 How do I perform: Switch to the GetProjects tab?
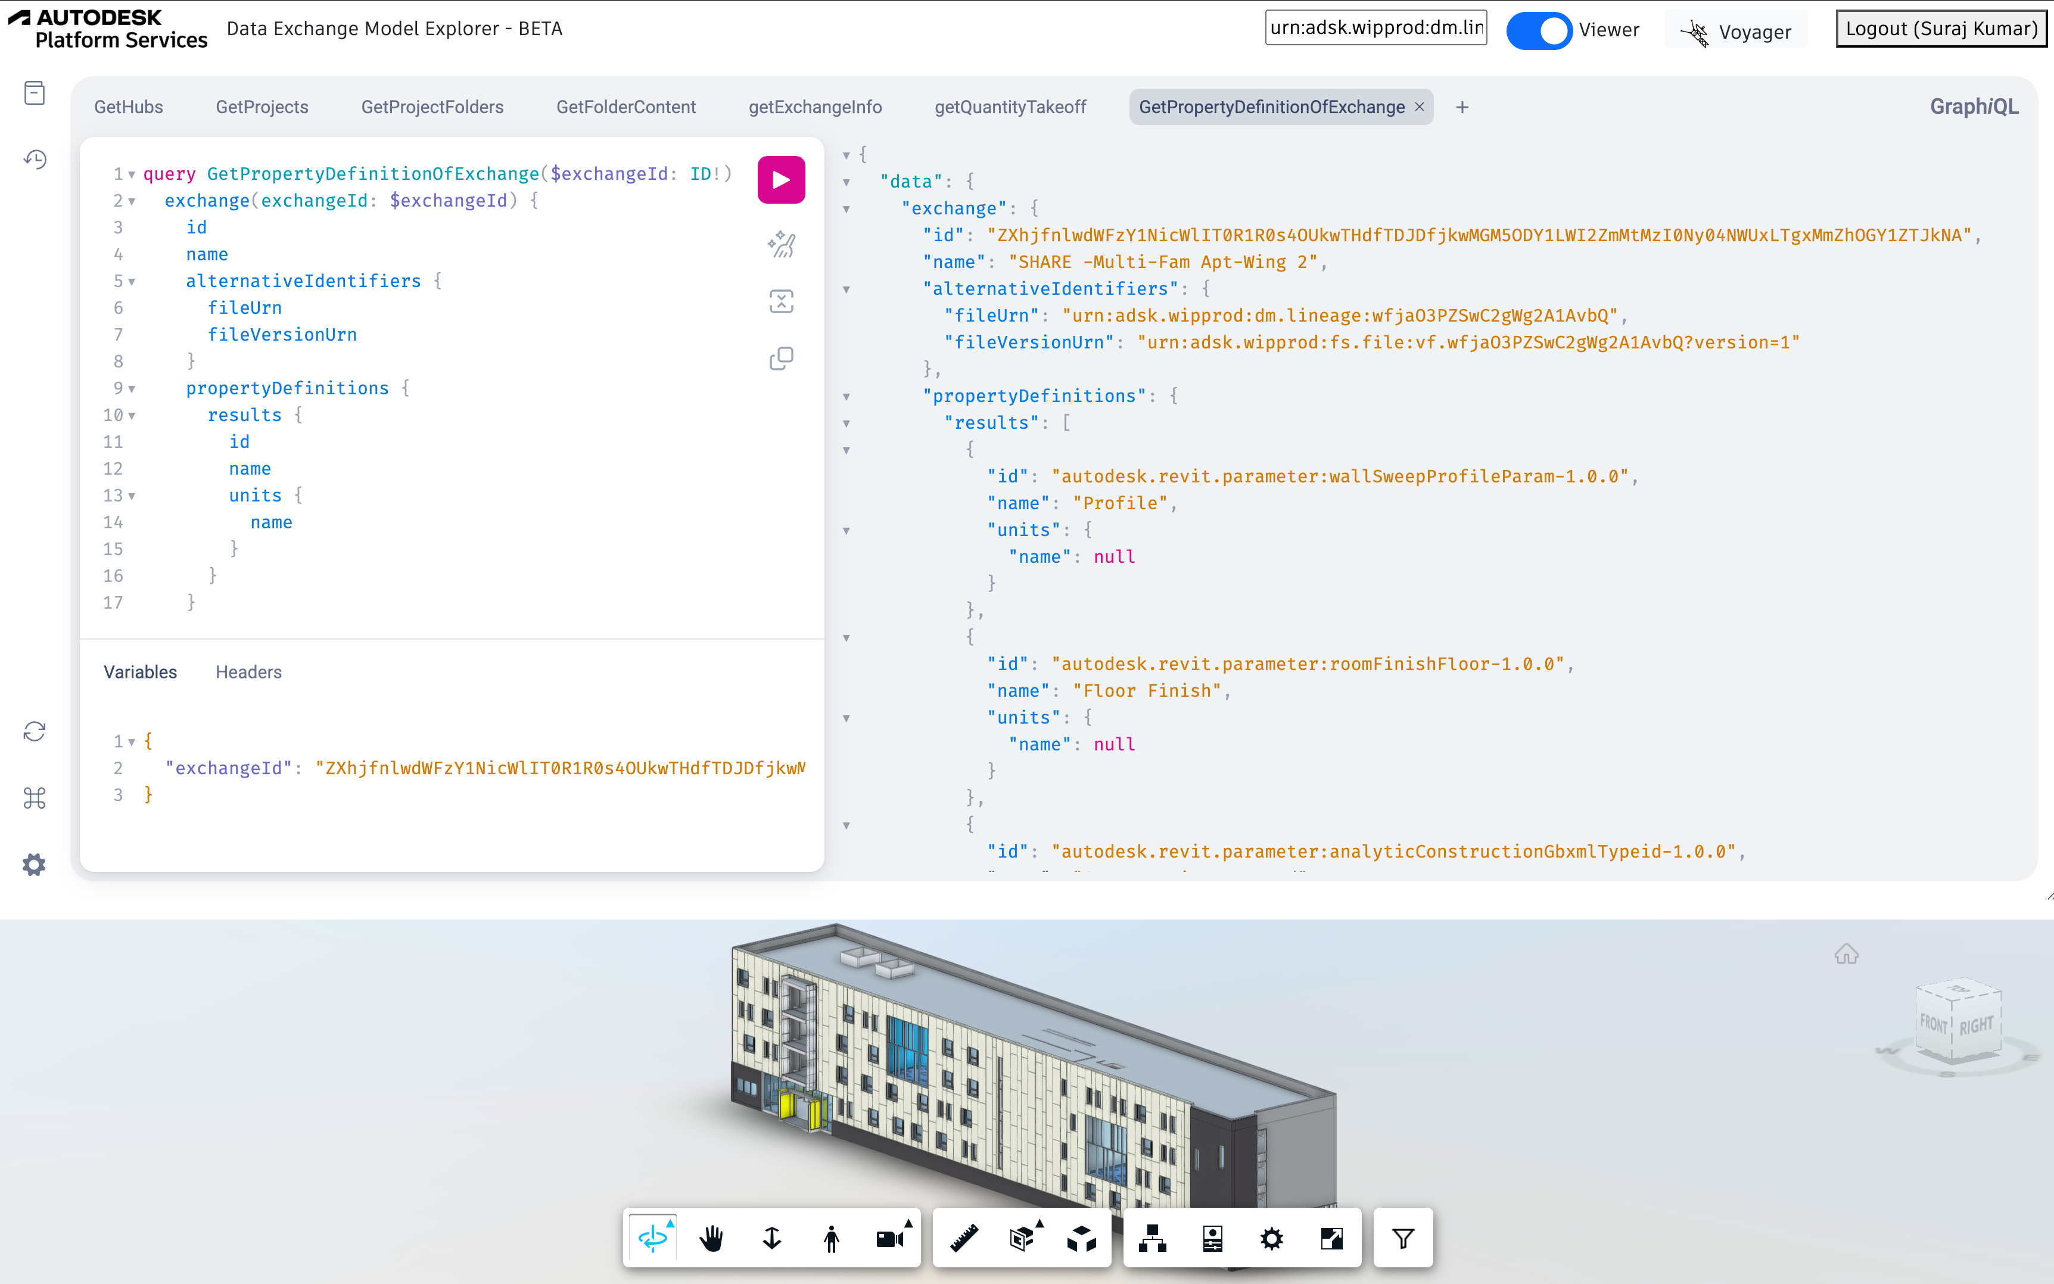[x=262, y=107]
